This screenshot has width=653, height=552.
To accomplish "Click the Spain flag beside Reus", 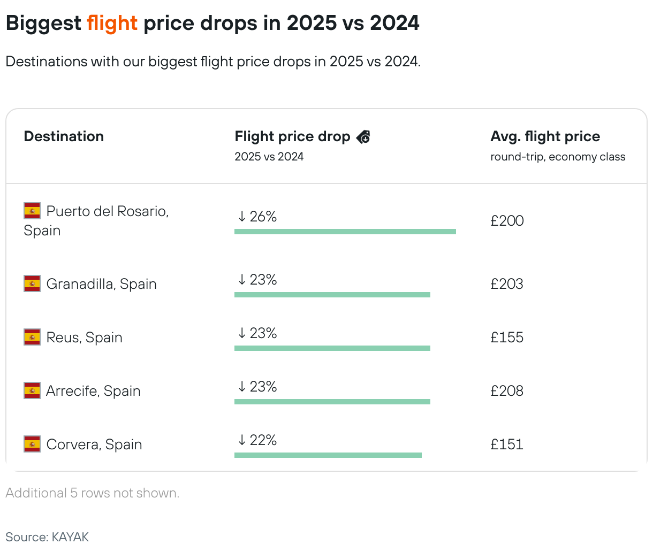I will tap(32, 337).
